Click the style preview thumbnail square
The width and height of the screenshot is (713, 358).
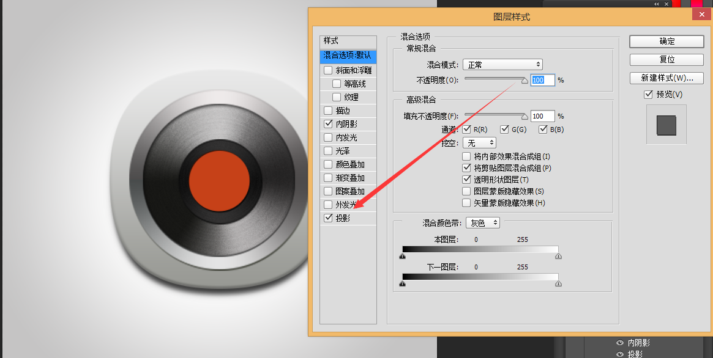[x=666, y=125]
